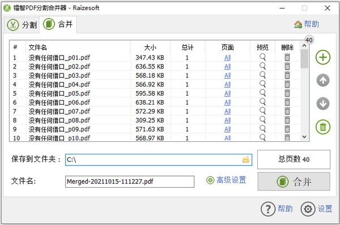Click size value 309.25 KB

click(x=150, y=120)
